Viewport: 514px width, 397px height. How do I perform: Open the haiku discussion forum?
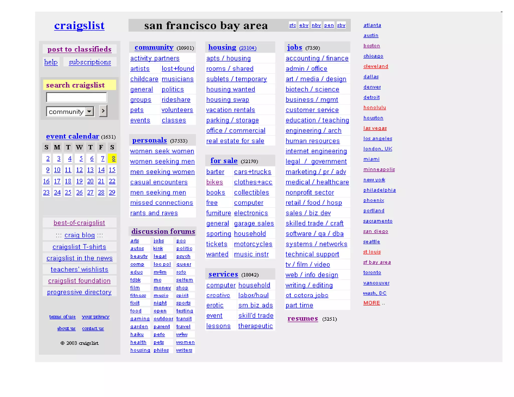click(x=137, y=334)
